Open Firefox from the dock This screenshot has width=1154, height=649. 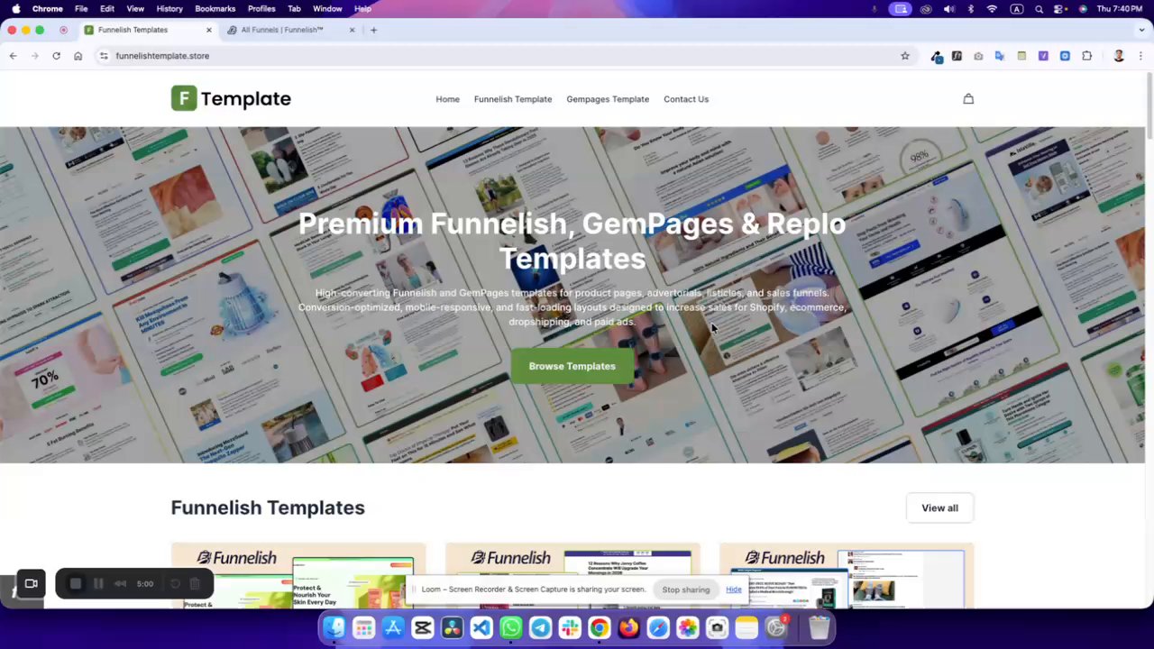click(628, 627)
